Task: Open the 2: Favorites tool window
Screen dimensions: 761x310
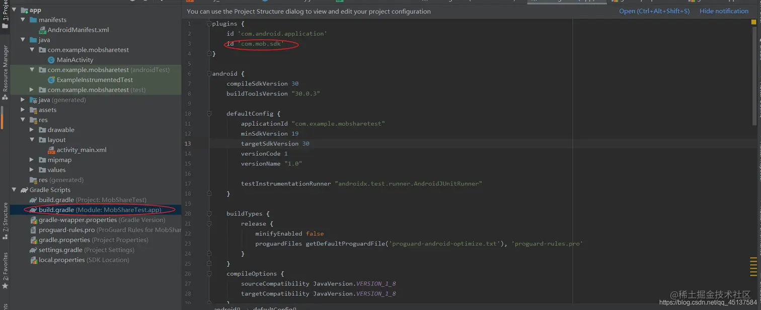Action: pyautogui.click(x=5, y=270)
